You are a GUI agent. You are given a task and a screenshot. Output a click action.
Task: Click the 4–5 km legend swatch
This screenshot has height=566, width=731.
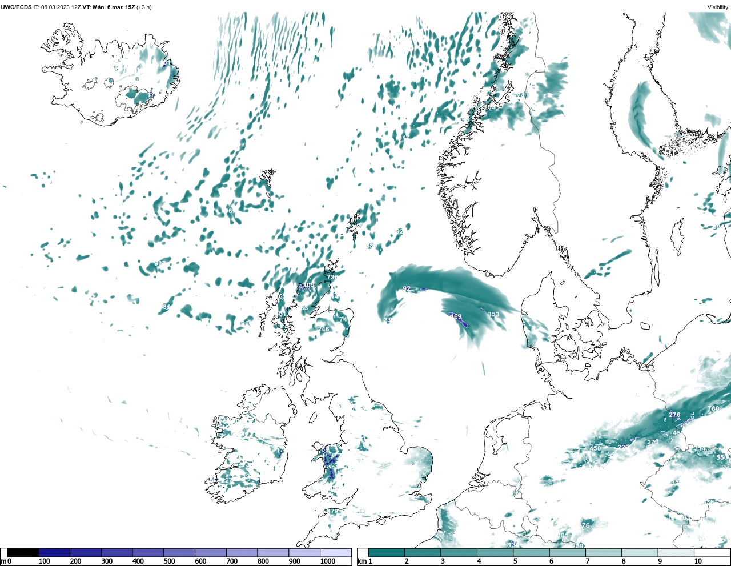click(x=495, y=553)
